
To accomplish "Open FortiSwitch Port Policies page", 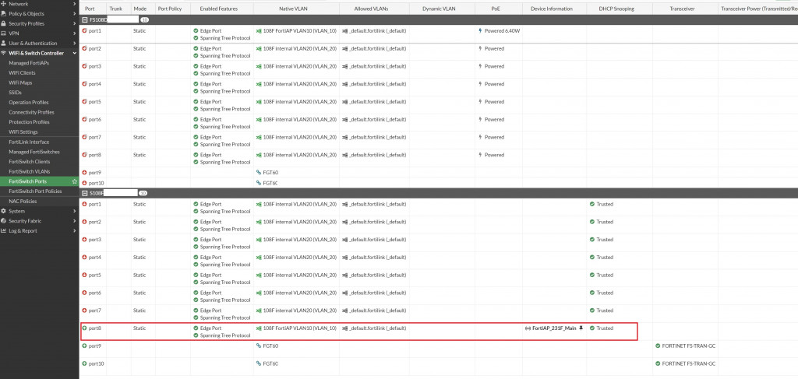I will tap(35, 191).
